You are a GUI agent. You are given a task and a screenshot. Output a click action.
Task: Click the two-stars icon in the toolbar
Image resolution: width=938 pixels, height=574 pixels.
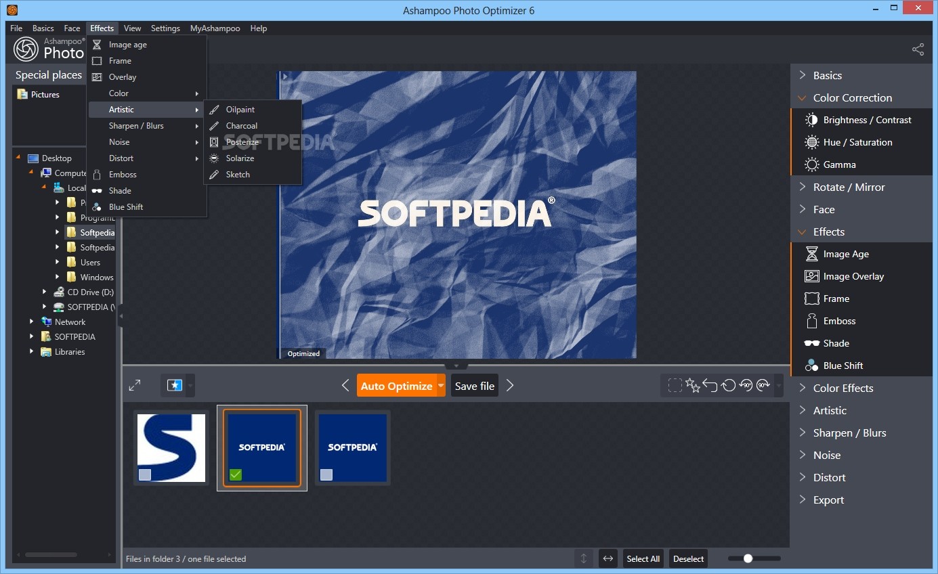pos(692,385)
